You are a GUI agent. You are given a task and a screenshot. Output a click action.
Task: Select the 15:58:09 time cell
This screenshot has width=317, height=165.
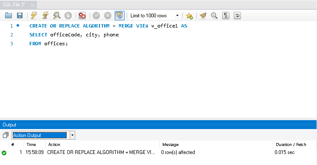tap(34, 152)
